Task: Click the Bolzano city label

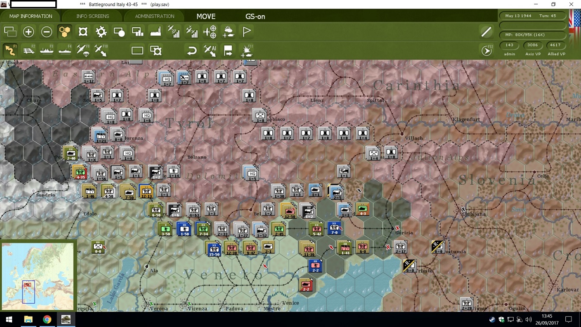Action: tap(197, 157)
